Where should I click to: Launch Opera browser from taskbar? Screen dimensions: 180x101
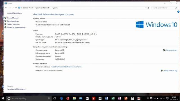[68, 98]
